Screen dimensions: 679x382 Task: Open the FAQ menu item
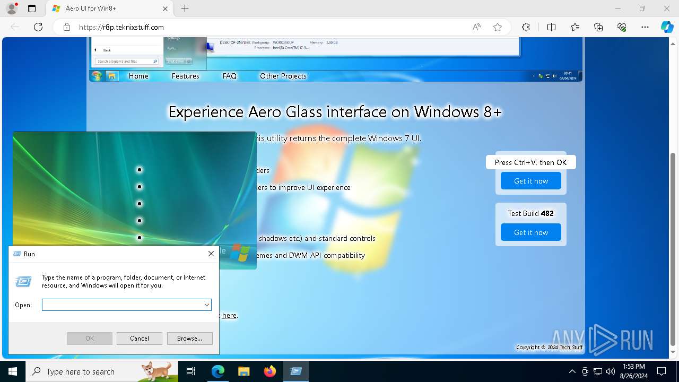coord(230,76)
